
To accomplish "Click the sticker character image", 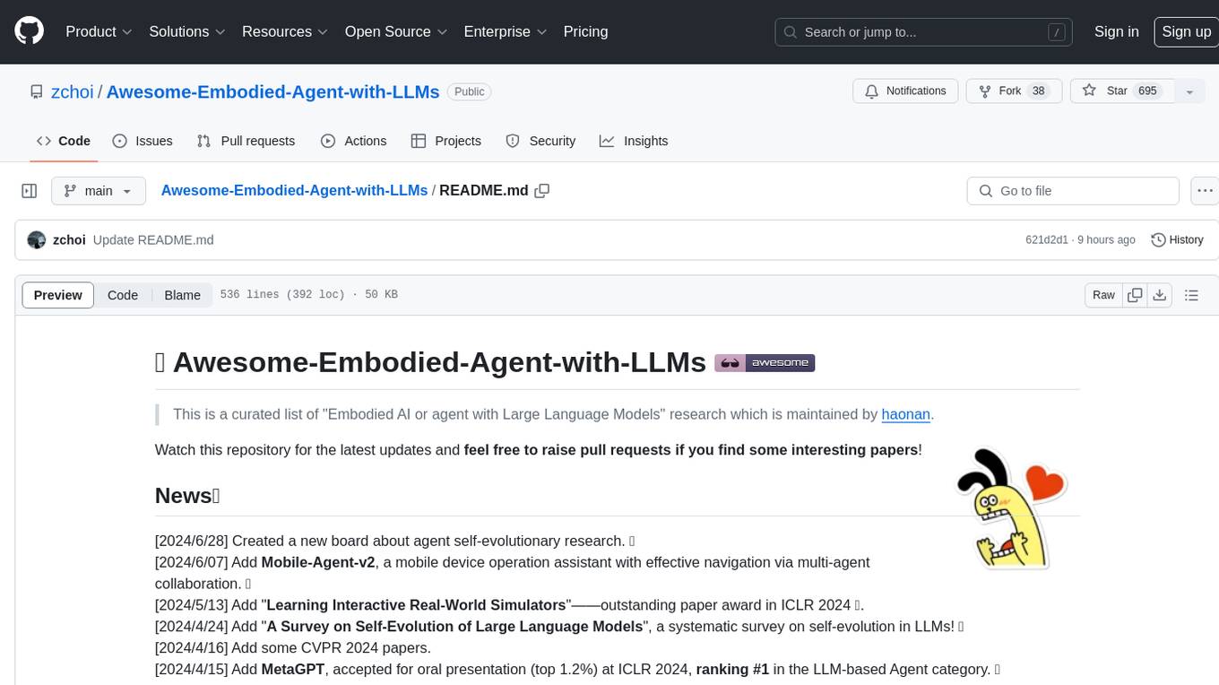I will 1011,507.
